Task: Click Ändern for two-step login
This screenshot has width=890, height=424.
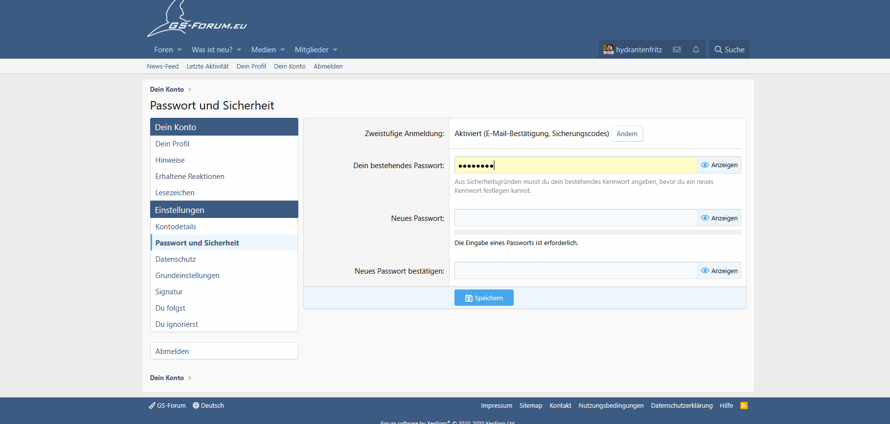Action: (x=627, y=134)
